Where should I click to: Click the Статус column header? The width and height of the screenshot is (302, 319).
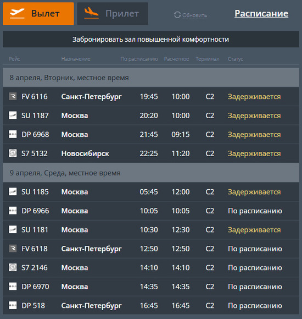236,59
